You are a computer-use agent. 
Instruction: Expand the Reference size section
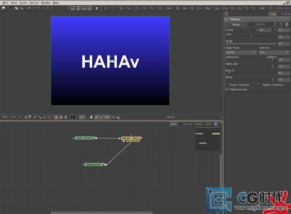pyautogui.click(x=227, y=90)
